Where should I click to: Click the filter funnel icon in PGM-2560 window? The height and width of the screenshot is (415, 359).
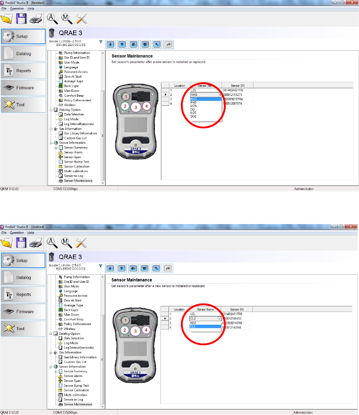click(x=101, y=266)
